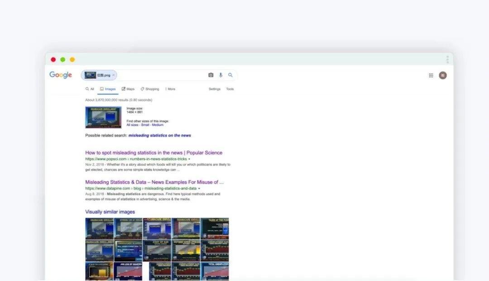
Task: Expand popsci.com result options arrow
Action: [x=189, y=159]
